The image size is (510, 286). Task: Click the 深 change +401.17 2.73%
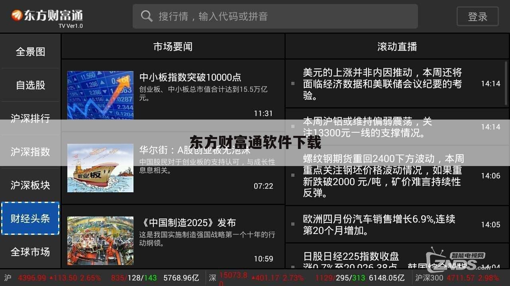tap(277, 278)
